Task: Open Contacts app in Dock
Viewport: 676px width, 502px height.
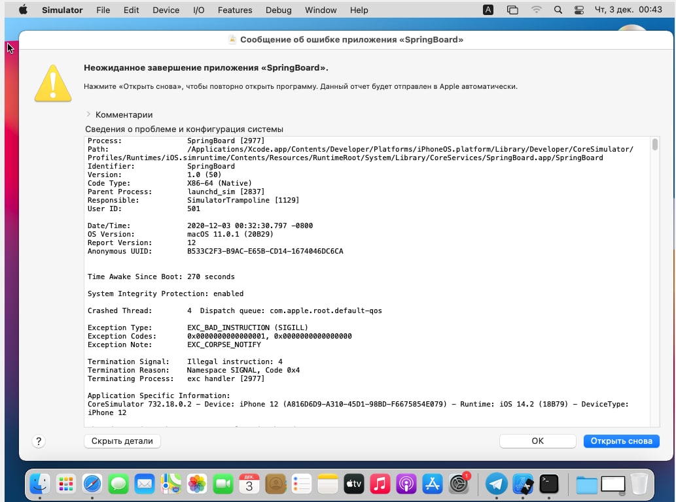Action: click(276, 484)
